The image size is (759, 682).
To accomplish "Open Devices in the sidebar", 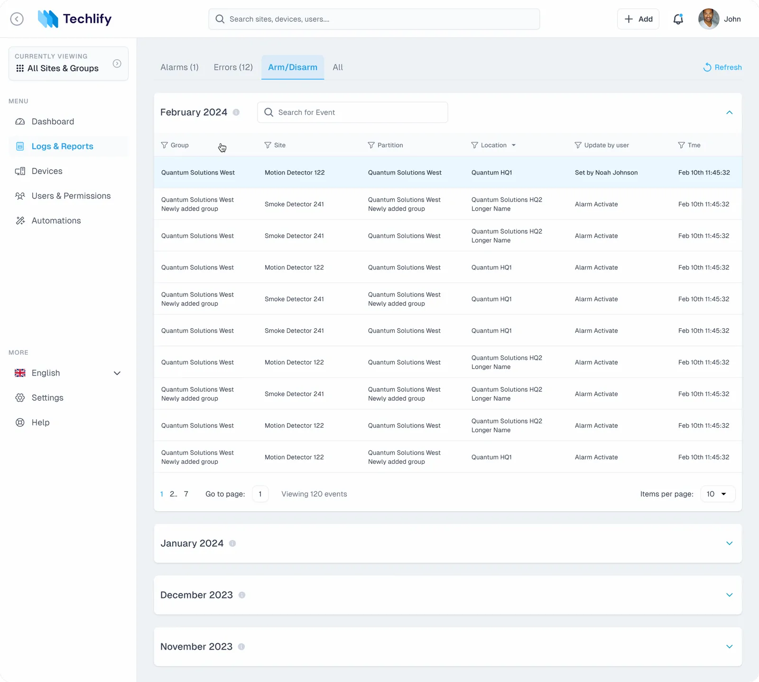I will [x=68, y=171].
